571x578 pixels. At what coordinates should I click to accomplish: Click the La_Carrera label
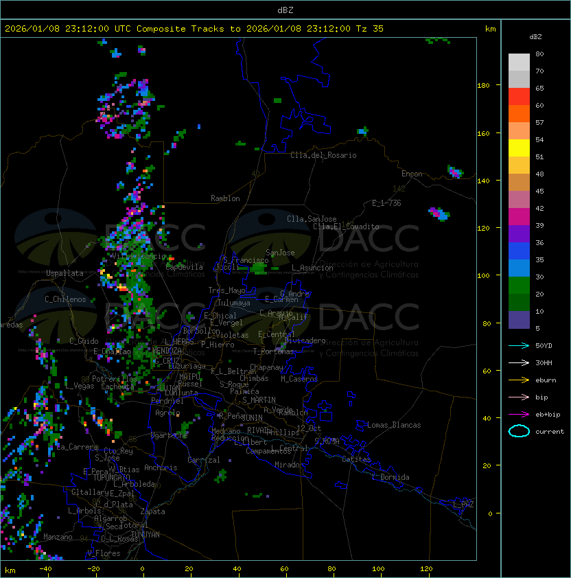click(78, 447)
